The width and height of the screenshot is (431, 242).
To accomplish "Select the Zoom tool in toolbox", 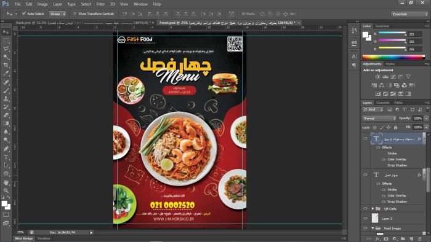I will tap(6, 190).
